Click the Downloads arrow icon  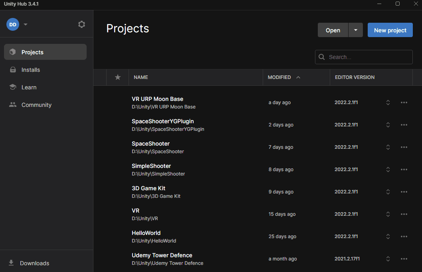[11, 263]
